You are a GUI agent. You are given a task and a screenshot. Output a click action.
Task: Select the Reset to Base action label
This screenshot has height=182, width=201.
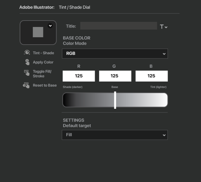45,85
